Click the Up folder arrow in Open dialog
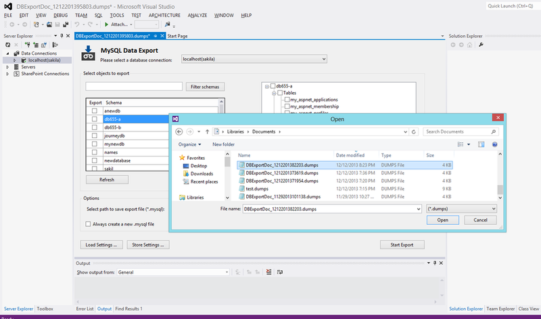The image size is (541, 319). [207, 131]
